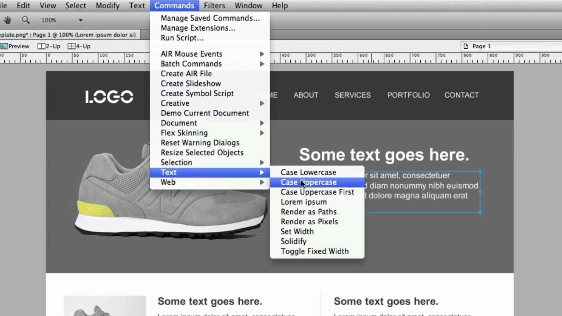The image size is (562, 316).
Task: Choose Render as Paths
Action: tap(317, 212)
